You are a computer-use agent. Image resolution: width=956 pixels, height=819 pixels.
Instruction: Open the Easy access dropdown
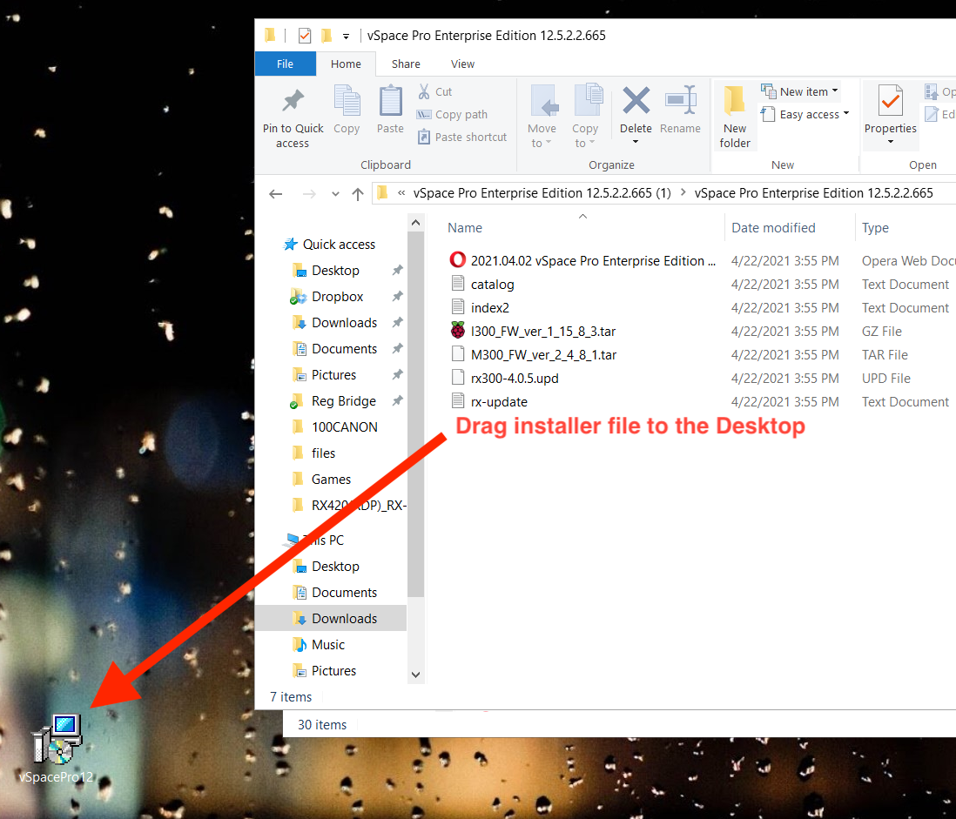805,115
